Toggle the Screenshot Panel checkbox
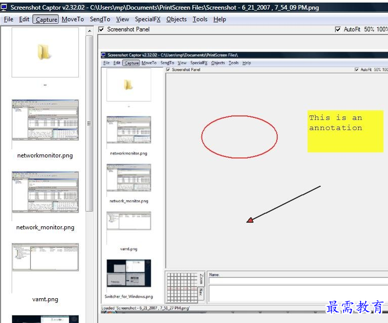This screenshot has height=323, width=388. (x=101, y=29)
